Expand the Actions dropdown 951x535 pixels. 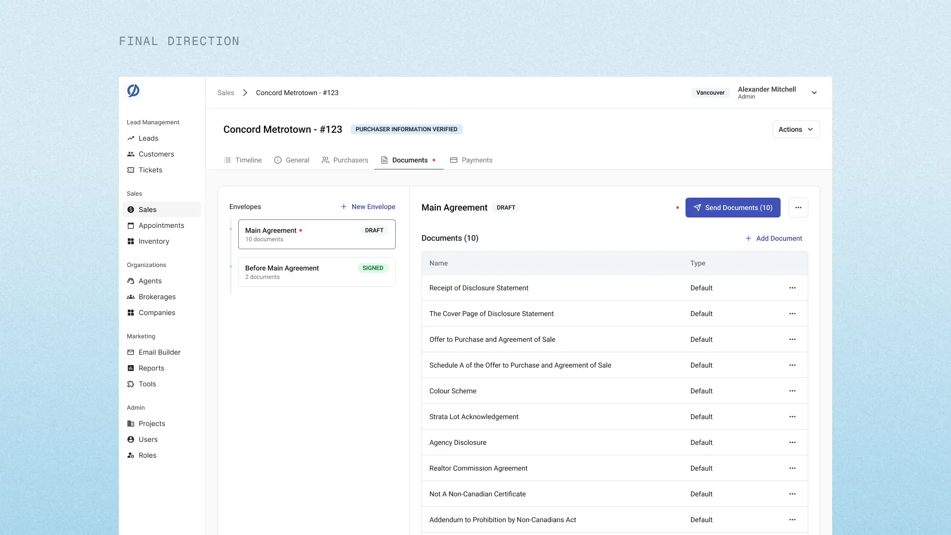pyautogui.click(x=795, y=129)
